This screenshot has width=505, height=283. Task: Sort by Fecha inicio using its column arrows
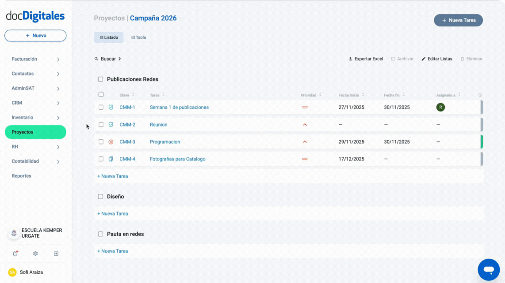363,95
